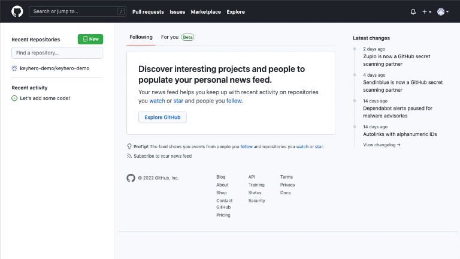Open Let's add some code! issue
The width and height of the screenshot is (460, 259).
(x=45, y=98)
